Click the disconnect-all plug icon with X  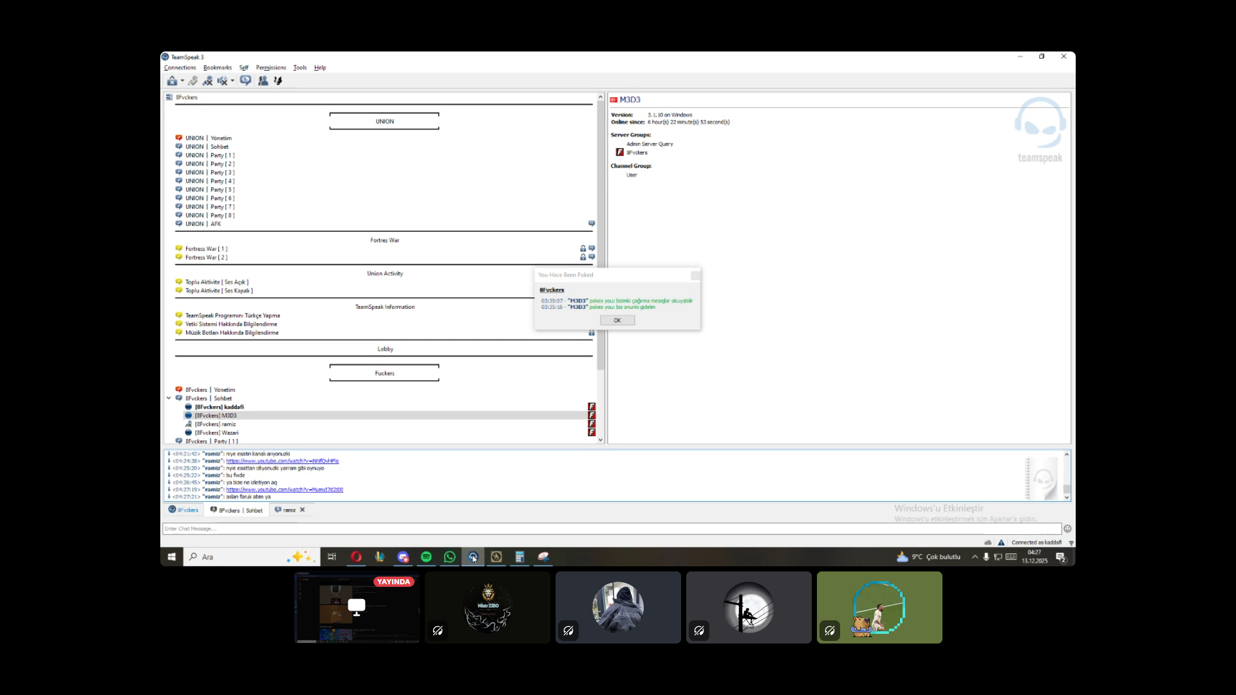pos(207,81)
